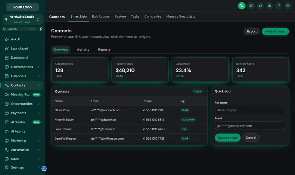Viewport: 295px width, 175px height.
Task: Open the Northwind Studio account switcher
Action: coord(22,19)
